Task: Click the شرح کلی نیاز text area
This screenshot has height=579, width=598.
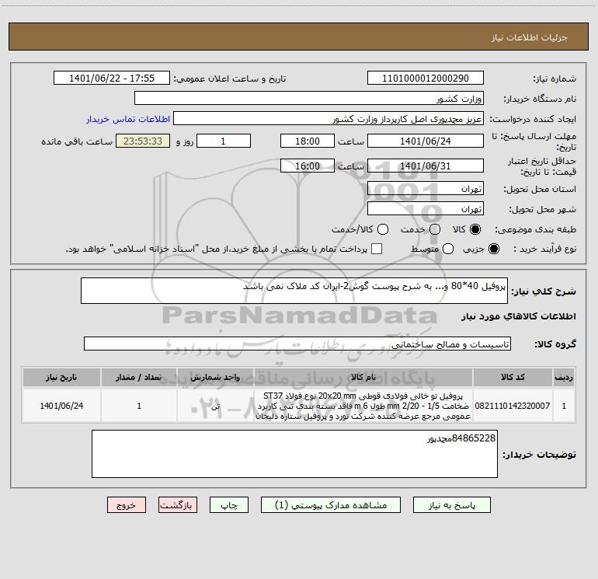Action: pyautogui.click(x=294, y=291)
